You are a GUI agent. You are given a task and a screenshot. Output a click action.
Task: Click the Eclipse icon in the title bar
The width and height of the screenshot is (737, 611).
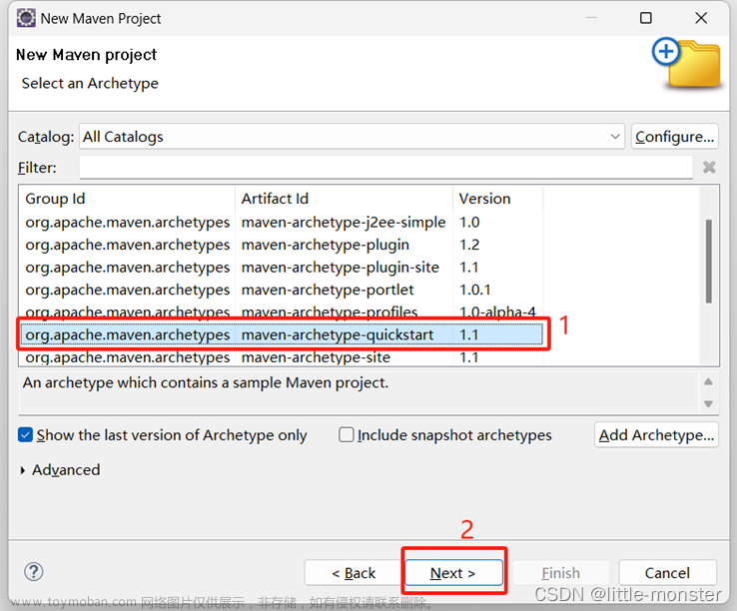pos(26,18)
